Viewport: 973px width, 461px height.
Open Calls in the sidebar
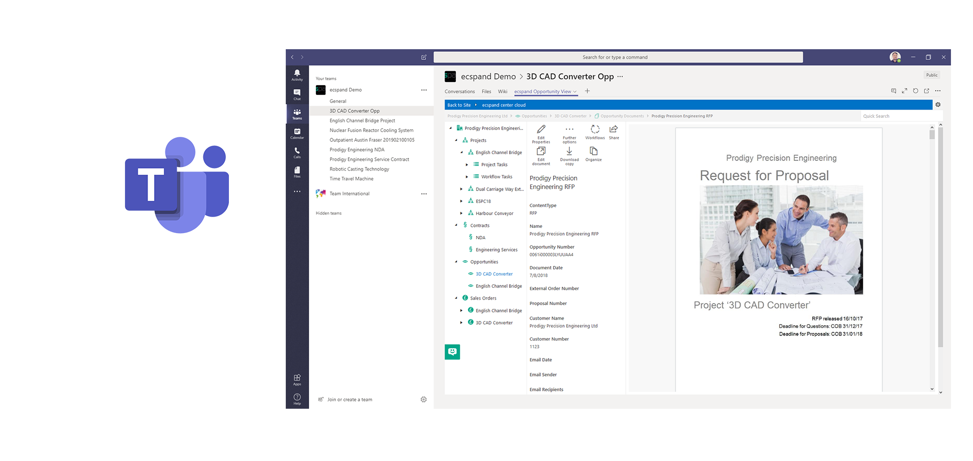(297, 153)
